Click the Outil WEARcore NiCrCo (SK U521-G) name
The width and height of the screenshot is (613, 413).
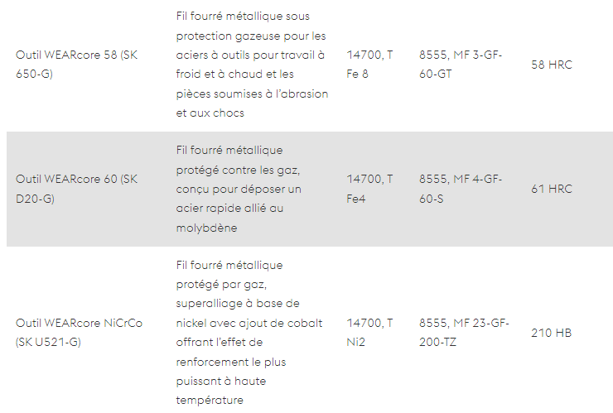79,333
